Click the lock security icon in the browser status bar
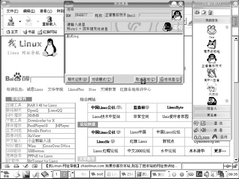239x179 pixels. (x=235, y=166)
